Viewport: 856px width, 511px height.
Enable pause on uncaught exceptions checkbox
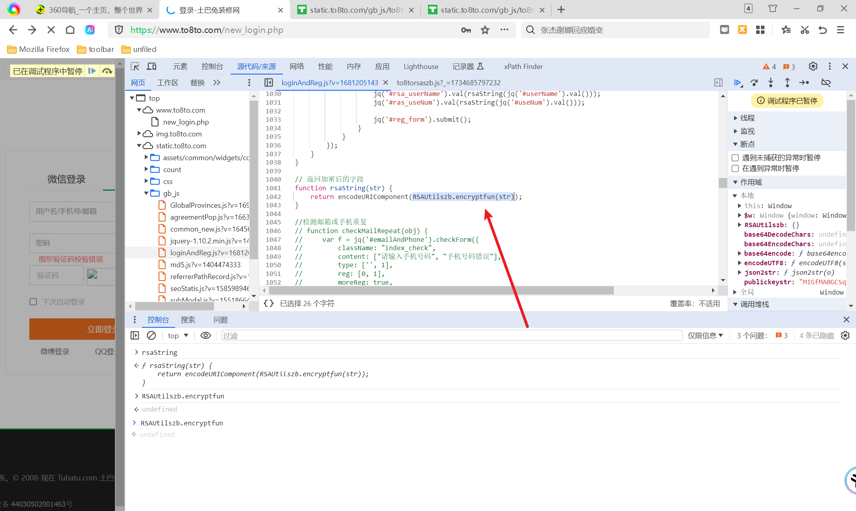click(735, 157)
